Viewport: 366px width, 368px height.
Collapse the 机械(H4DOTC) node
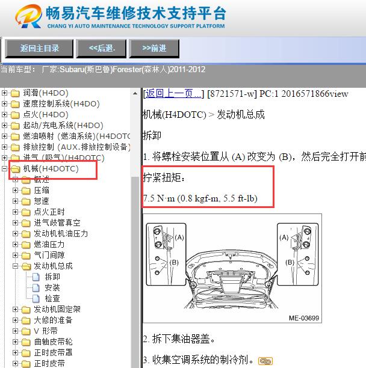tap(4, 168)
